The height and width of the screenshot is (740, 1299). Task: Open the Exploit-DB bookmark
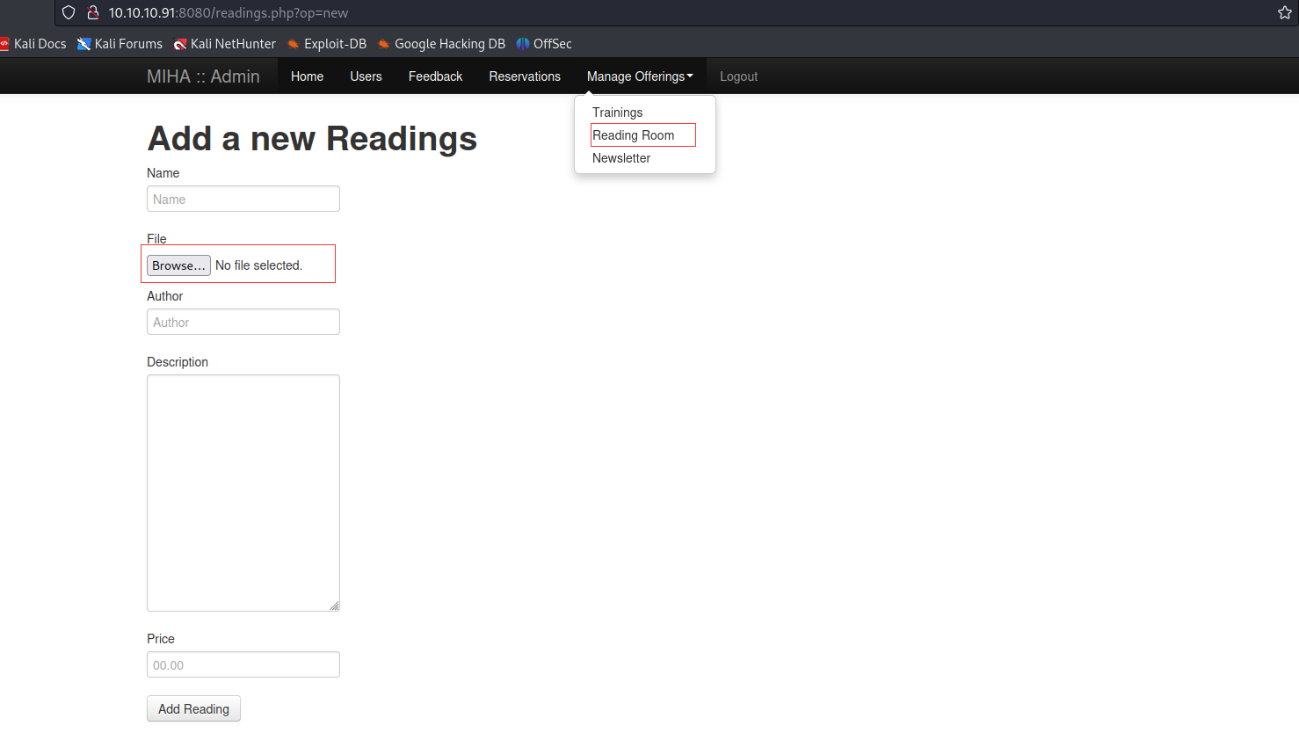[326, 44]
